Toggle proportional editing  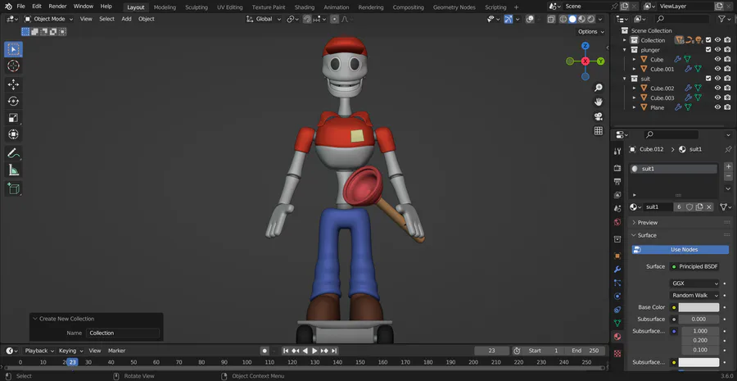[334, 20]
